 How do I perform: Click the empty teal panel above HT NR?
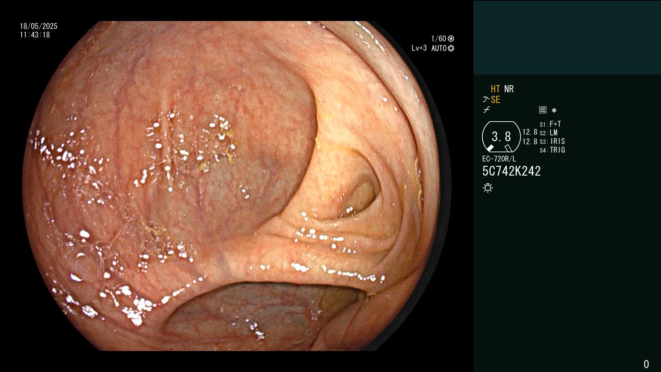(x=567, y=37)
